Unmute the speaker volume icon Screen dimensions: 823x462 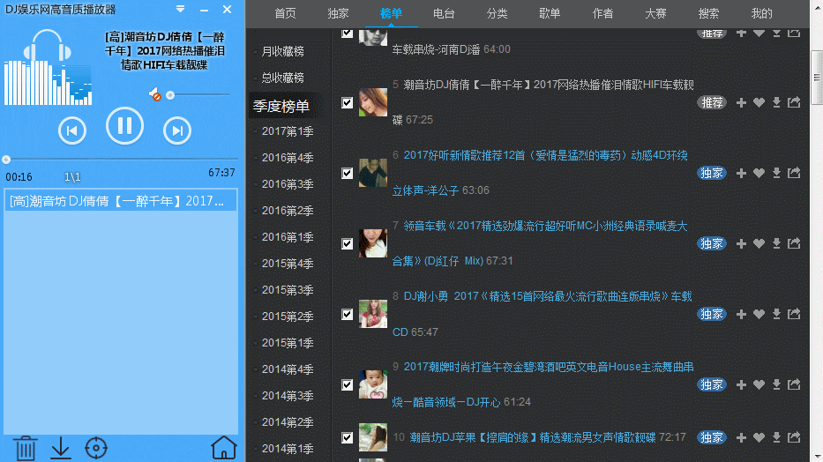(x=154, y=94)
